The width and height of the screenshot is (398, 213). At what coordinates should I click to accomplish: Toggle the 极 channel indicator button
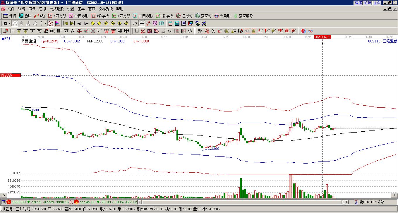(x=50, y=23)
